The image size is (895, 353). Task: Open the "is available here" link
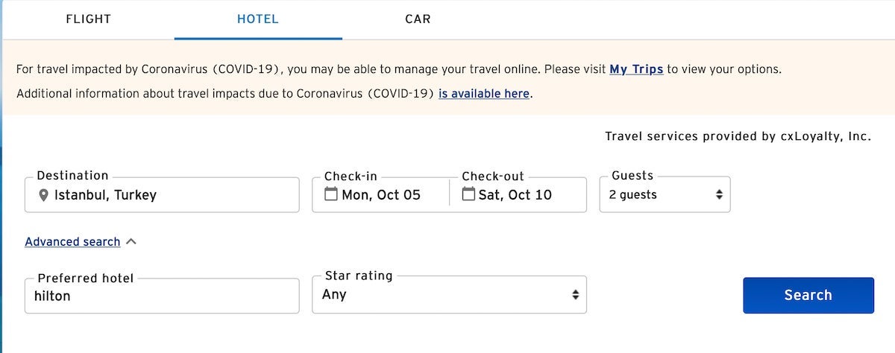coord(484,94)
